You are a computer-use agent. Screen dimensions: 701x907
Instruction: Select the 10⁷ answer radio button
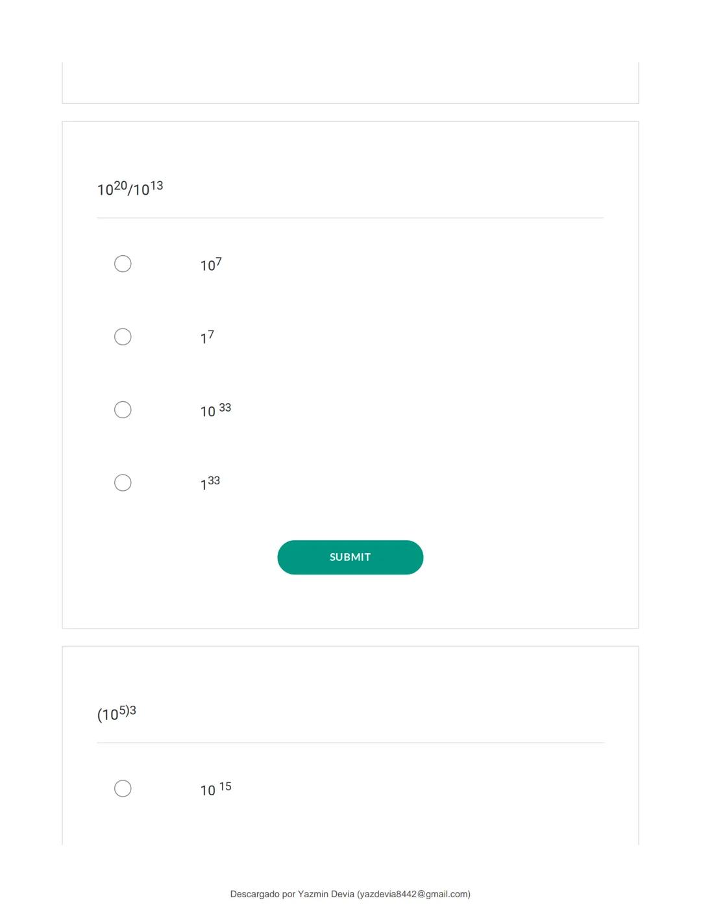[x=123, y=264]
